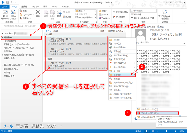Image resolution: width=187 pixels, height=133 pixels.
Task: Go to タスク tasks
Action: pos(51,126)
